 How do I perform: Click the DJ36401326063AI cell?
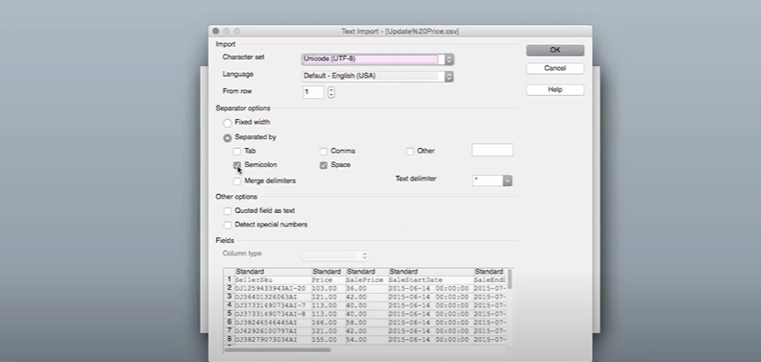273,297
